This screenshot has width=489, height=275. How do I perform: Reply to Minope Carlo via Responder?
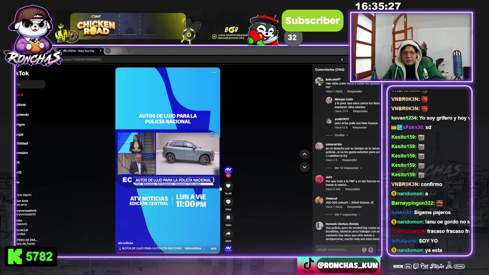pyautogui.click(x=360, y=111)
